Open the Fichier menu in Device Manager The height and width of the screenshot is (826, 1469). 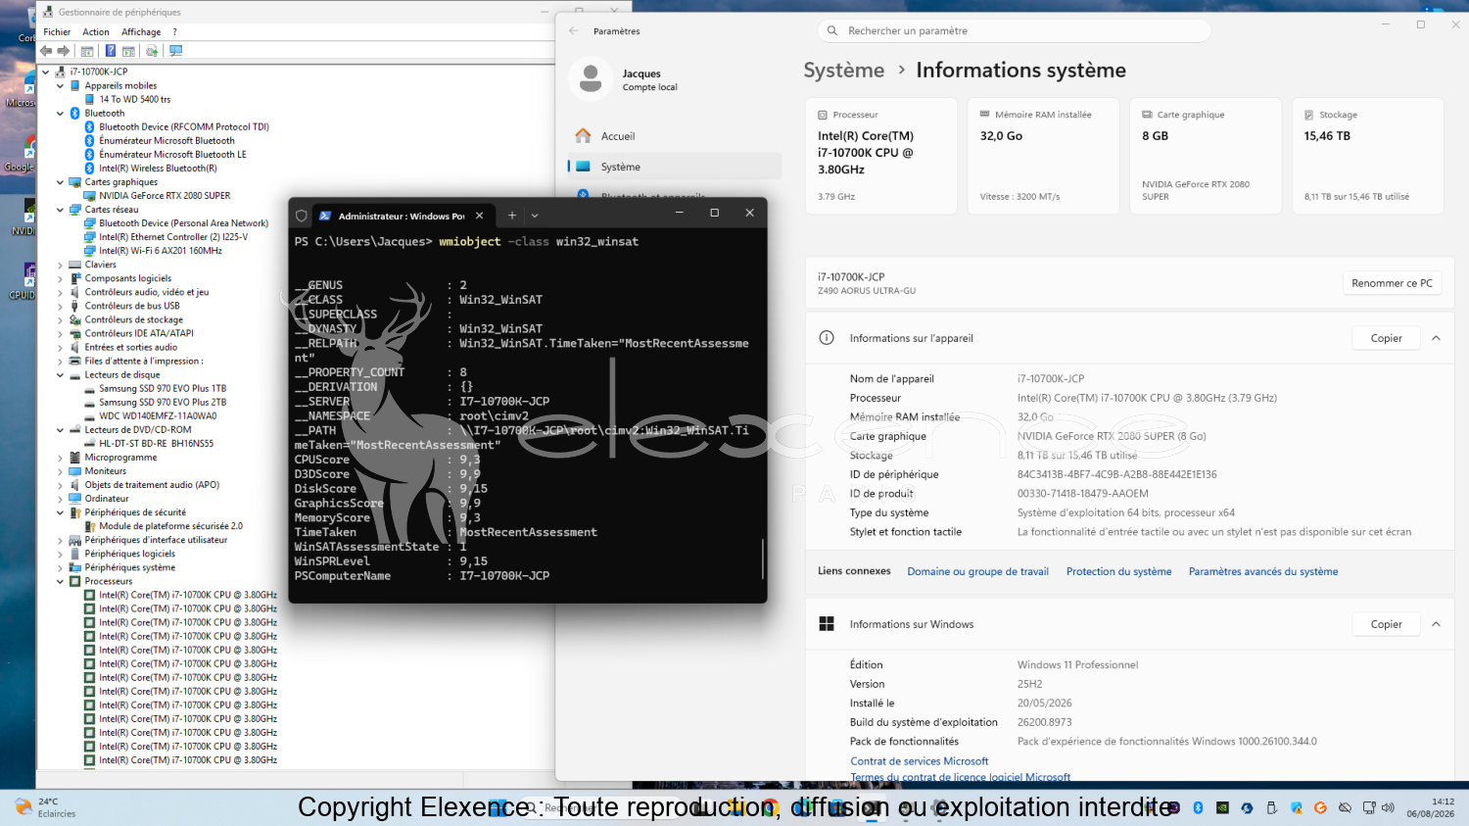(x=57, y=32)
